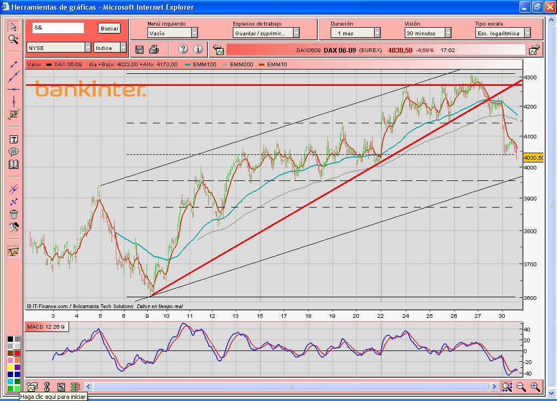557x401 pixels.
Task: Open the hammer and wrench settings tool
Action: [x=14, y=227]
